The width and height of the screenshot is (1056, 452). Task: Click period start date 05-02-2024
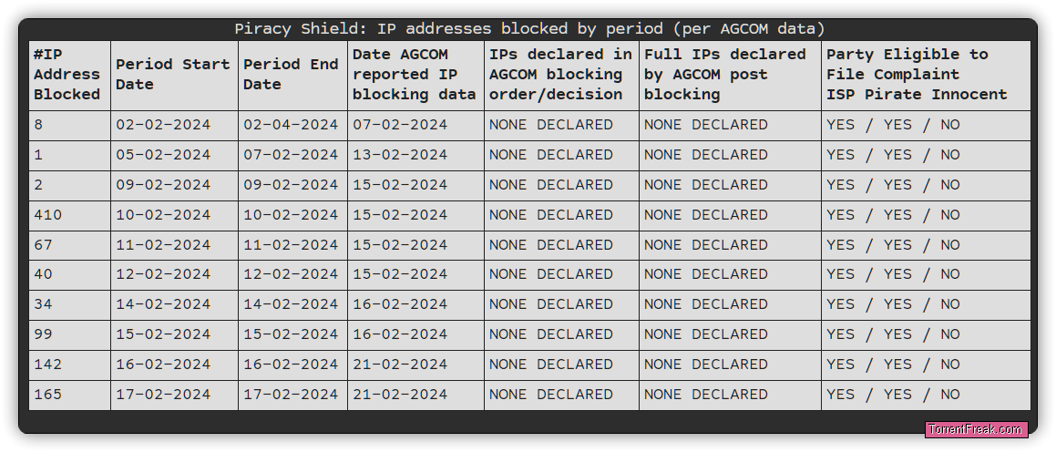click(174, 155)
